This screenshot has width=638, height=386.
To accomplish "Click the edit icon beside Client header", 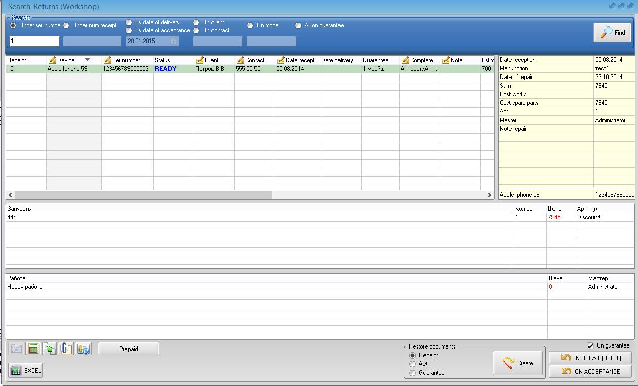I will [200, 60].
